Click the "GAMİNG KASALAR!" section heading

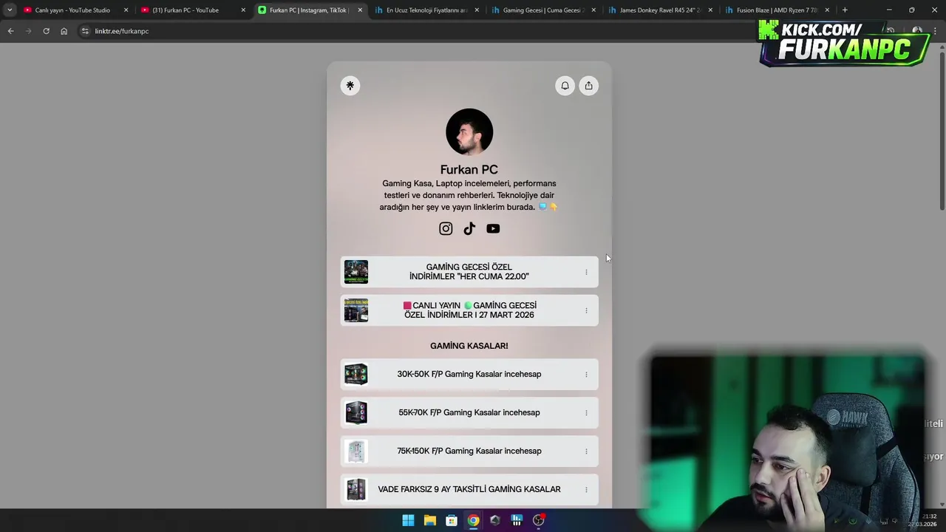coord(469,346)
